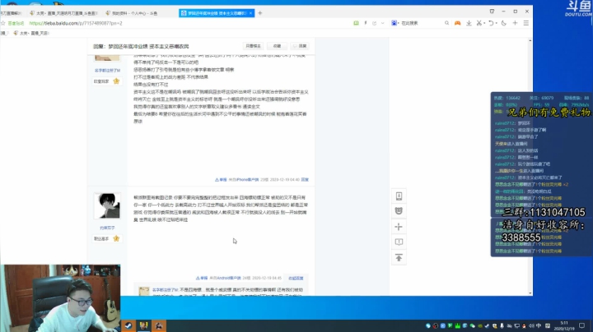
Task: Click the page vertical scrollbar down arrow
Action: (x=530, y=293)
